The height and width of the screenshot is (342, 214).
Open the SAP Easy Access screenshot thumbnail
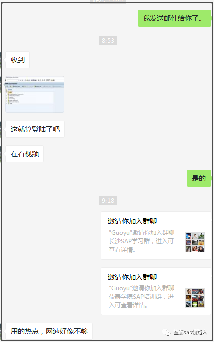click(35, 94)
